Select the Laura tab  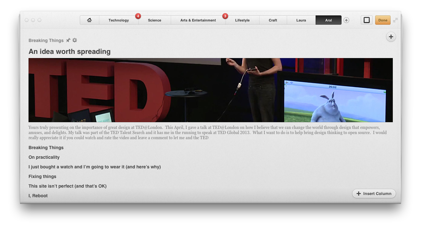pos(301,20)
